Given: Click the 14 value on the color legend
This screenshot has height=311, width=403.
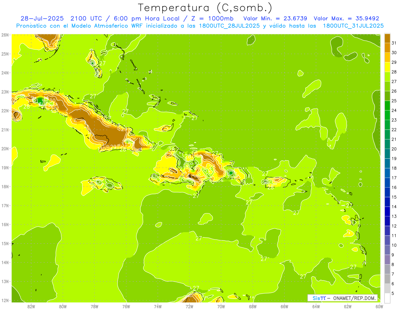Looking at the screenshot, I should [394, 207].
